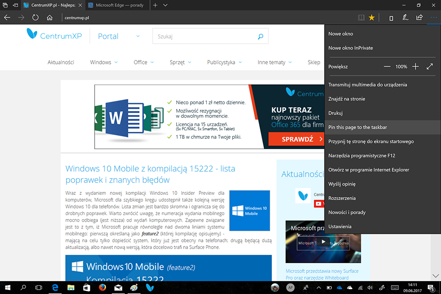Set these tabs aside icon
This screenshot has height=294, width=441.
15,5
